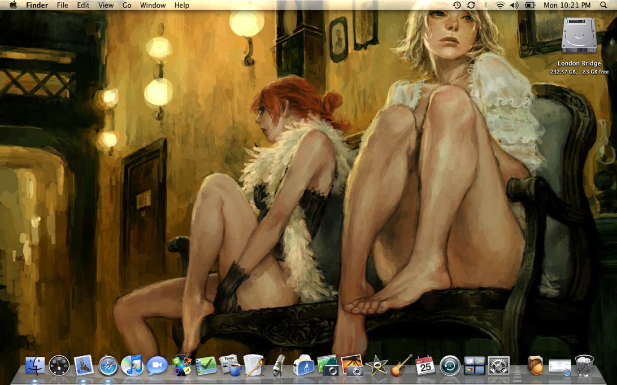
Task: Open the File menu
Action: point(62,5)
